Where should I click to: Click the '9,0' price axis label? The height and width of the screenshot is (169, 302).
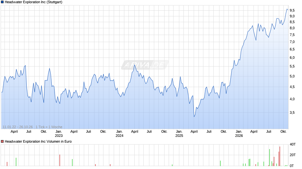point(292,16)
